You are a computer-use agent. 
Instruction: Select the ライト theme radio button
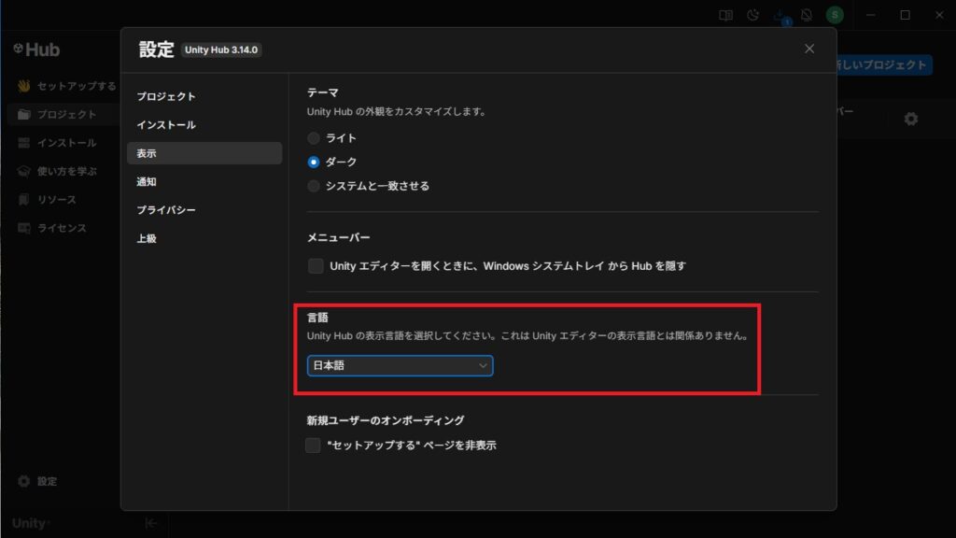tap(314, 138)
